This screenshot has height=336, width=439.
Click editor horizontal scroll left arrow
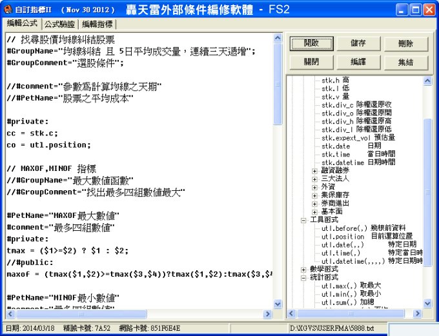click(10, 314)
